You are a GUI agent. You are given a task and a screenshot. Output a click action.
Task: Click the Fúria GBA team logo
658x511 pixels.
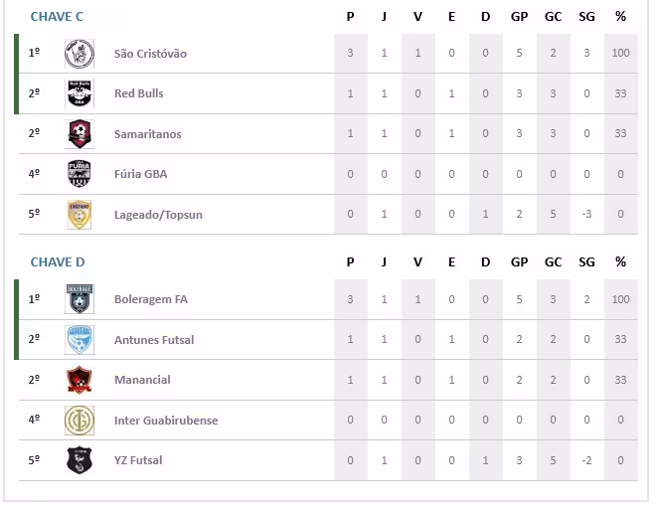(x=80, y=174)
